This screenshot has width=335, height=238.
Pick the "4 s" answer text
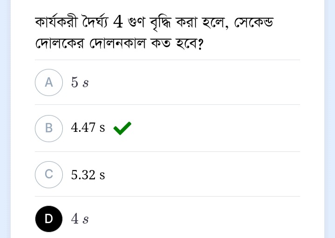80,219
